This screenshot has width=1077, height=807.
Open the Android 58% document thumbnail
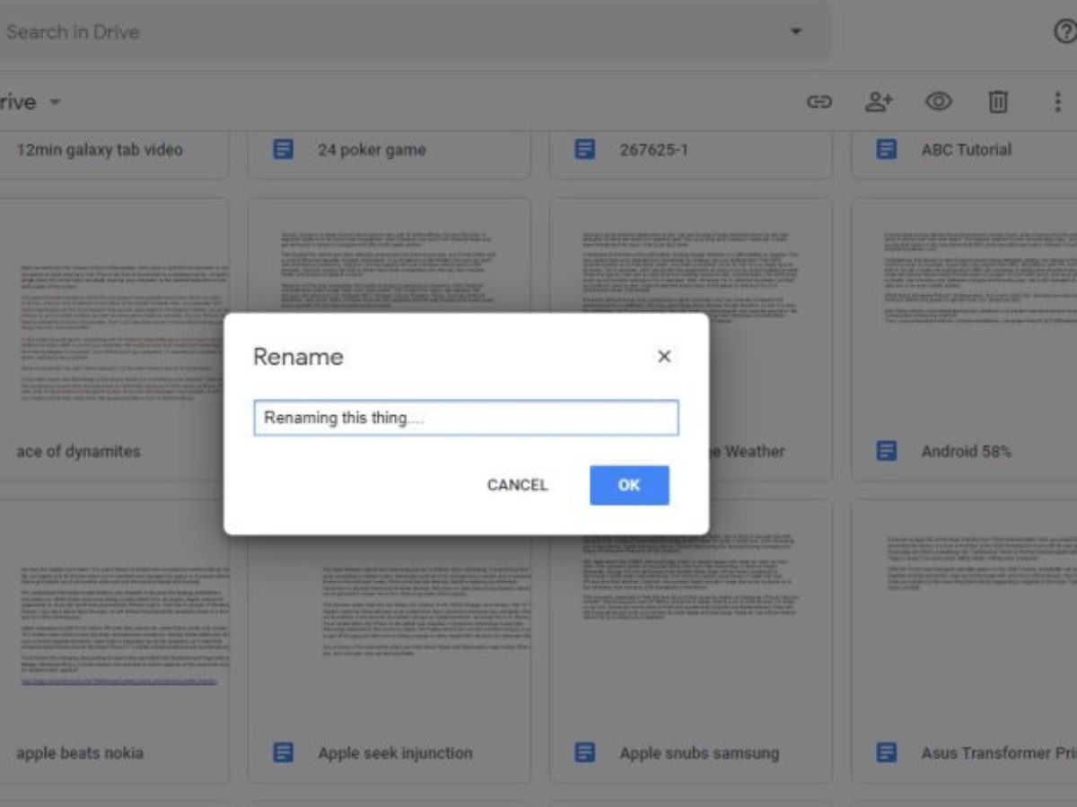coord(965,309)
